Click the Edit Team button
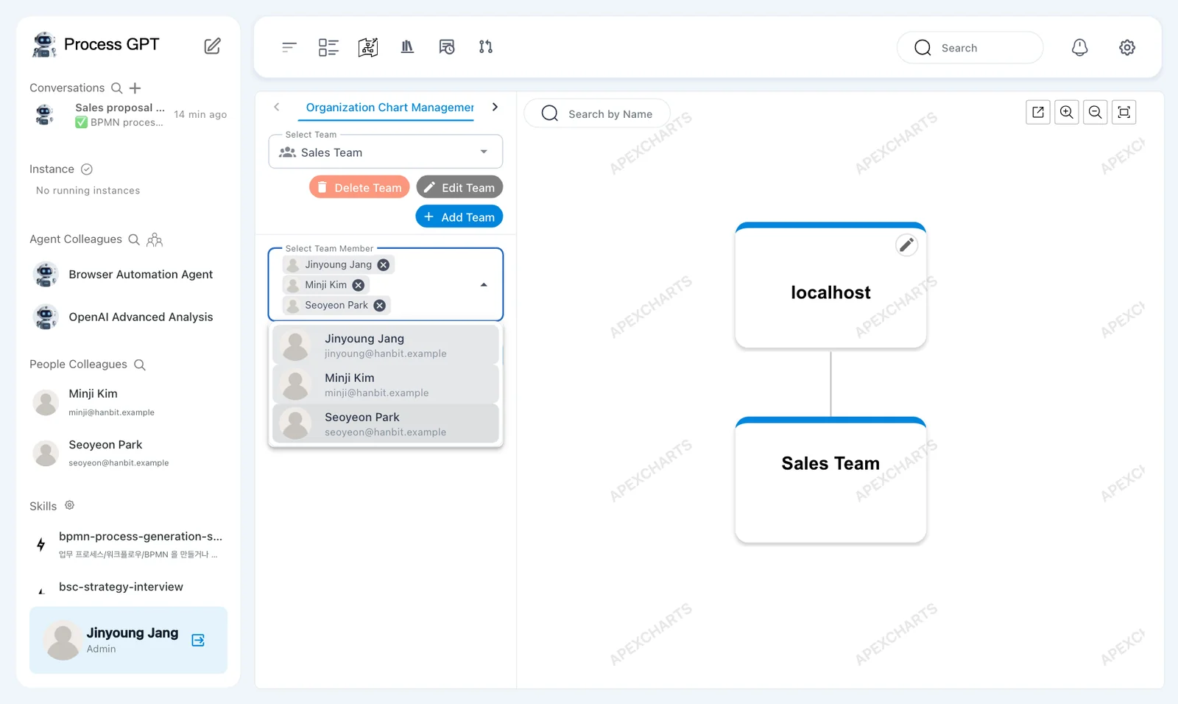 click(459, 187)
